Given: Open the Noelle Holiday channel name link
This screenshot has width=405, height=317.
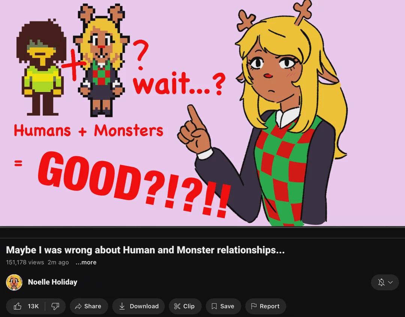Looking at the screenshot, I should pyautogui.click(x=52, y=282).
